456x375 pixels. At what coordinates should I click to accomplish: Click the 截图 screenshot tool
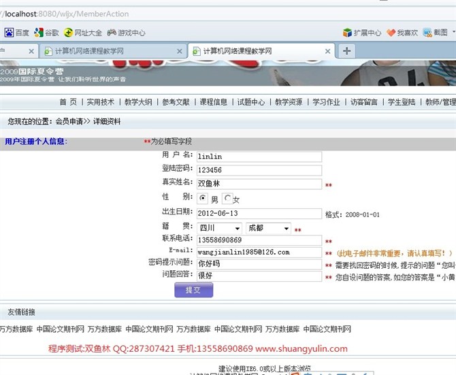(x=434, y=33)
